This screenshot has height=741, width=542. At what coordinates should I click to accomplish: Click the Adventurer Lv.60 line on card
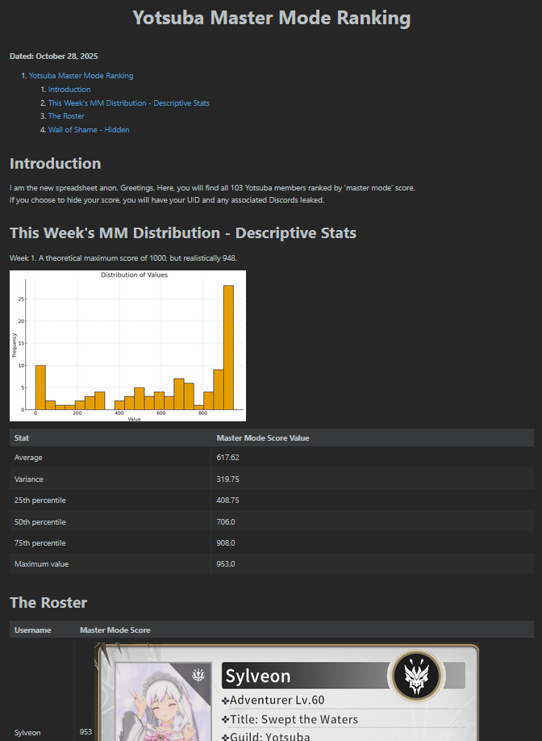pyautogui.click(x=273, y=700)
